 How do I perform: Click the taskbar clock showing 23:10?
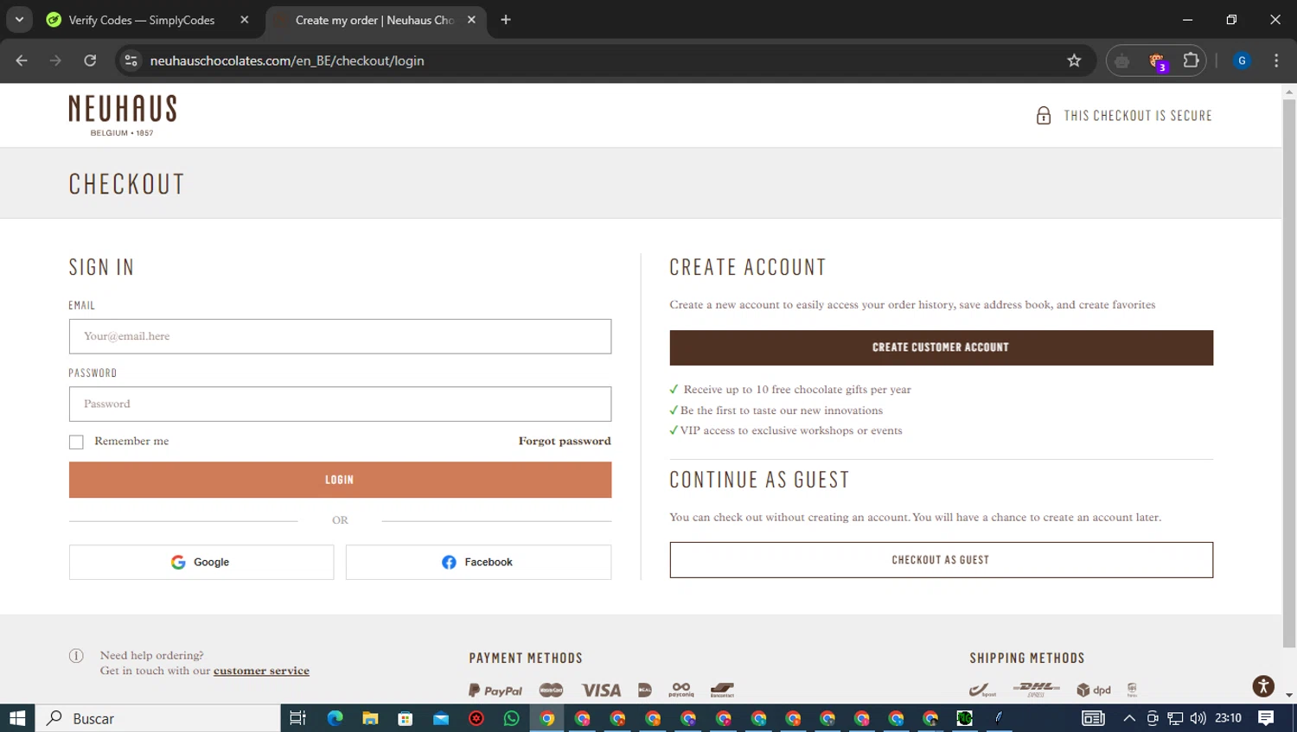(x=1228, y=718)
